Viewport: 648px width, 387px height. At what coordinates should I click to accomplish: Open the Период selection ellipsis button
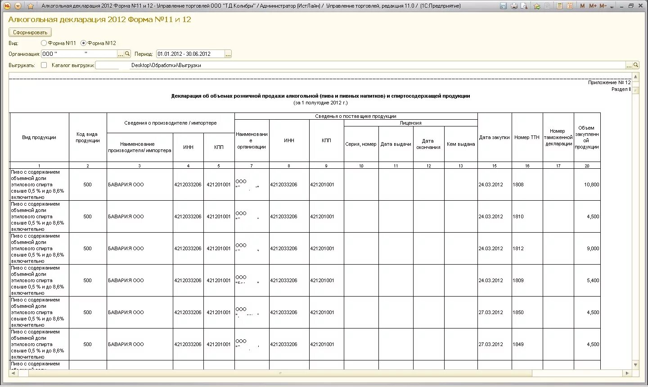pos(228,54)
